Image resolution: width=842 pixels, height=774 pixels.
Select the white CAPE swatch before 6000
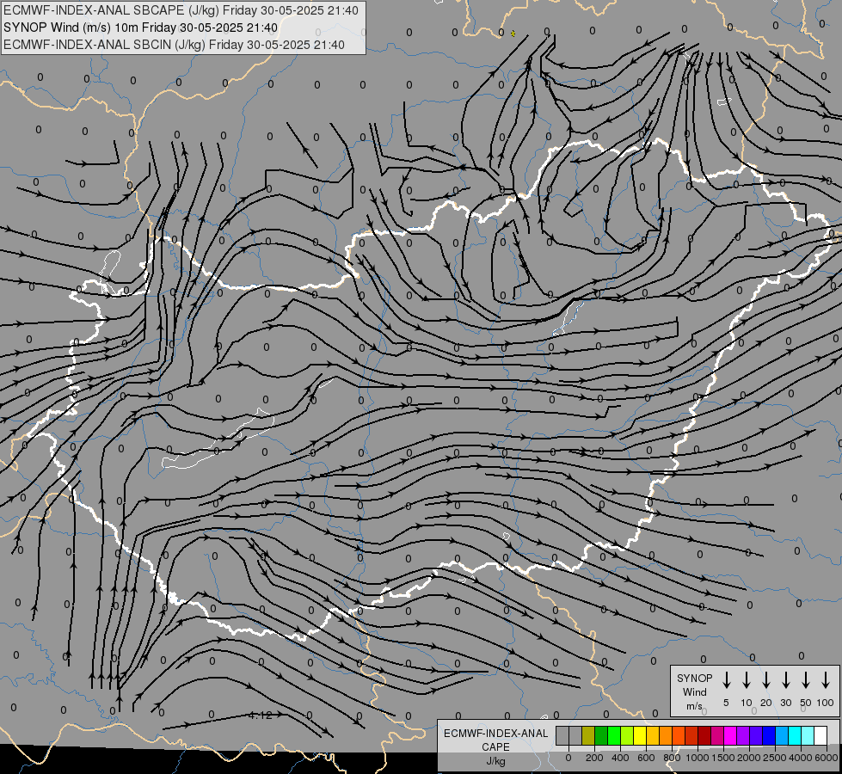tap(820, 735)
